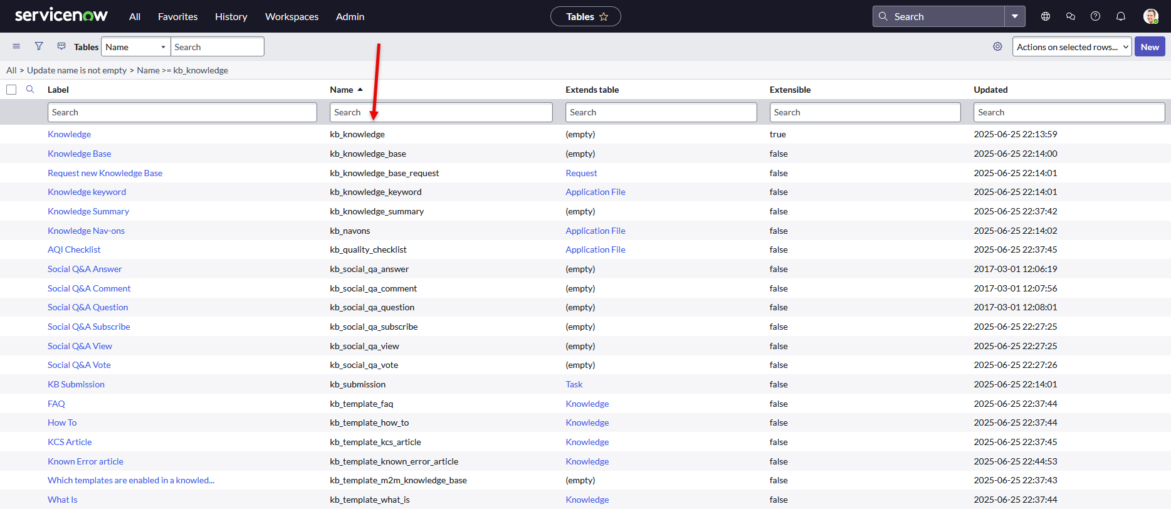Image resolution: width=1171 pixels, height=514 pixels.
Task: Open the Workspaces menu
Action: (x=291, y=17)
